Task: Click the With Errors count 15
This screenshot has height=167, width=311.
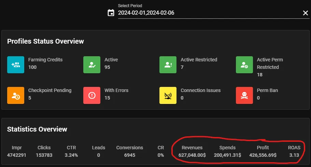Action: [x=107, y=98]
